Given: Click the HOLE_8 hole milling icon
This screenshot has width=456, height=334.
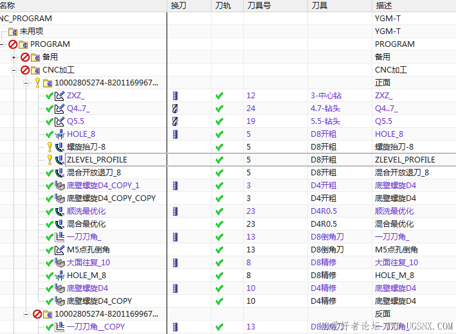Looking at the screenshot, I should [60, 134].
